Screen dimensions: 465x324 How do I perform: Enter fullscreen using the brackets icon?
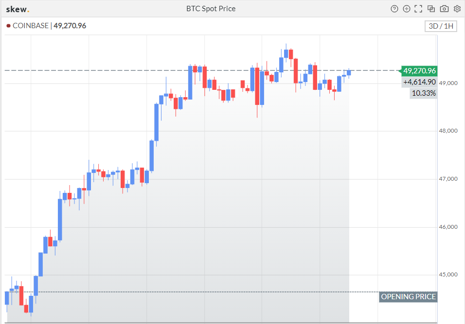coord(418,9)
